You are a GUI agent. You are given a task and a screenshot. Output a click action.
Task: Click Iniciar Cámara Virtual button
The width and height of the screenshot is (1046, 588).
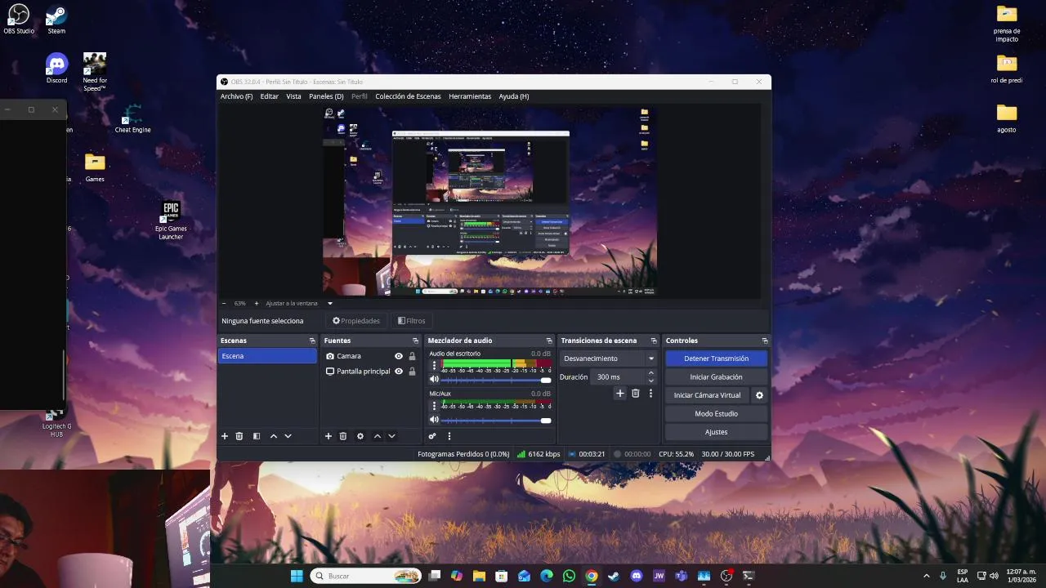click(x=707, y=395)
